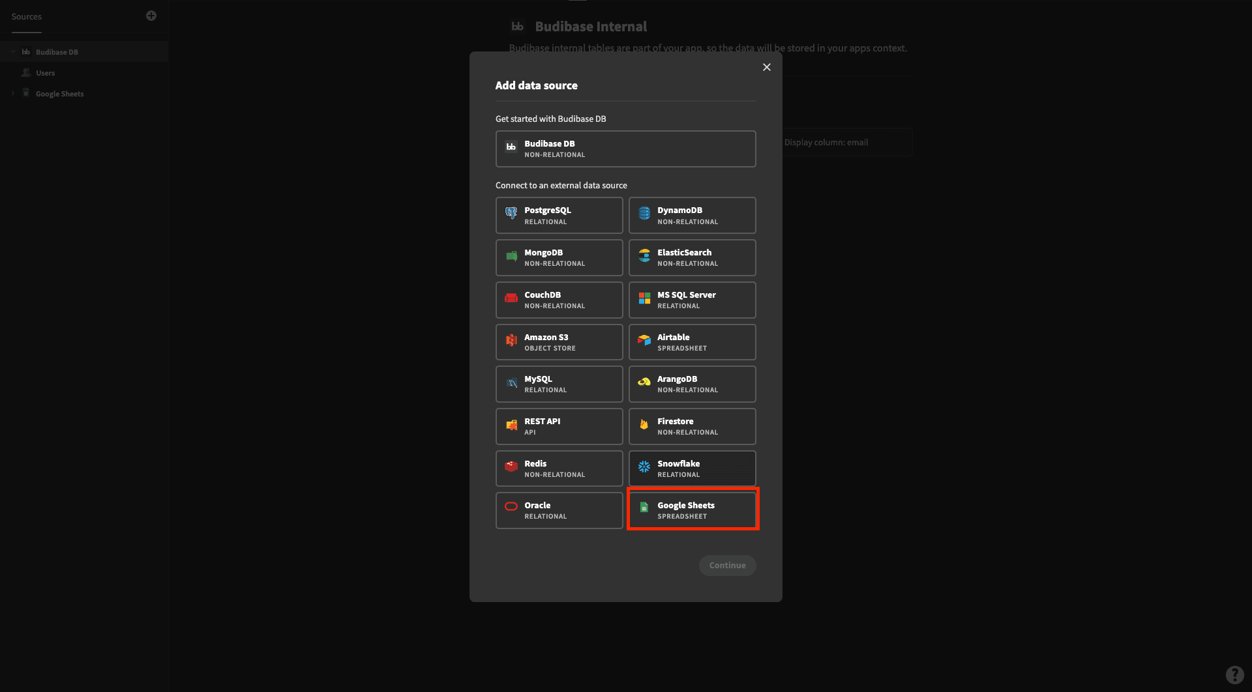Pick the Airtable spreadsheet card
The image size is (1252, 692).
(x=693, y=342)
